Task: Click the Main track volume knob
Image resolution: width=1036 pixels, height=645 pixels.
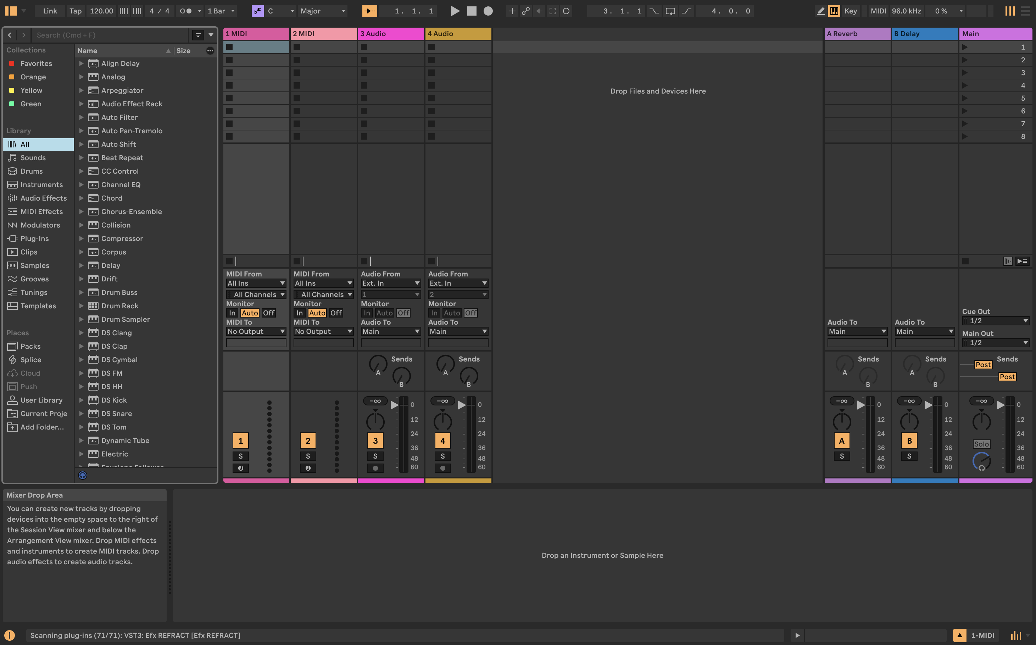Action: pyautogui.click(x=981, y=422)
